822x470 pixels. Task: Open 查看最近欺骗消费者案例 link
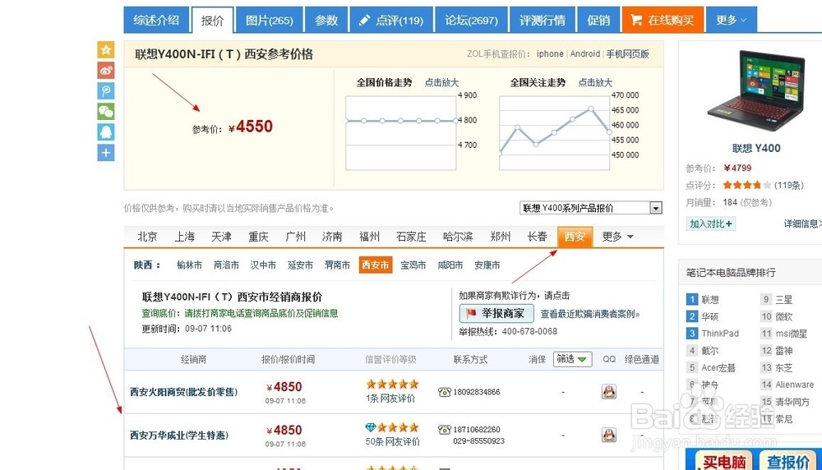pos(589,314)
